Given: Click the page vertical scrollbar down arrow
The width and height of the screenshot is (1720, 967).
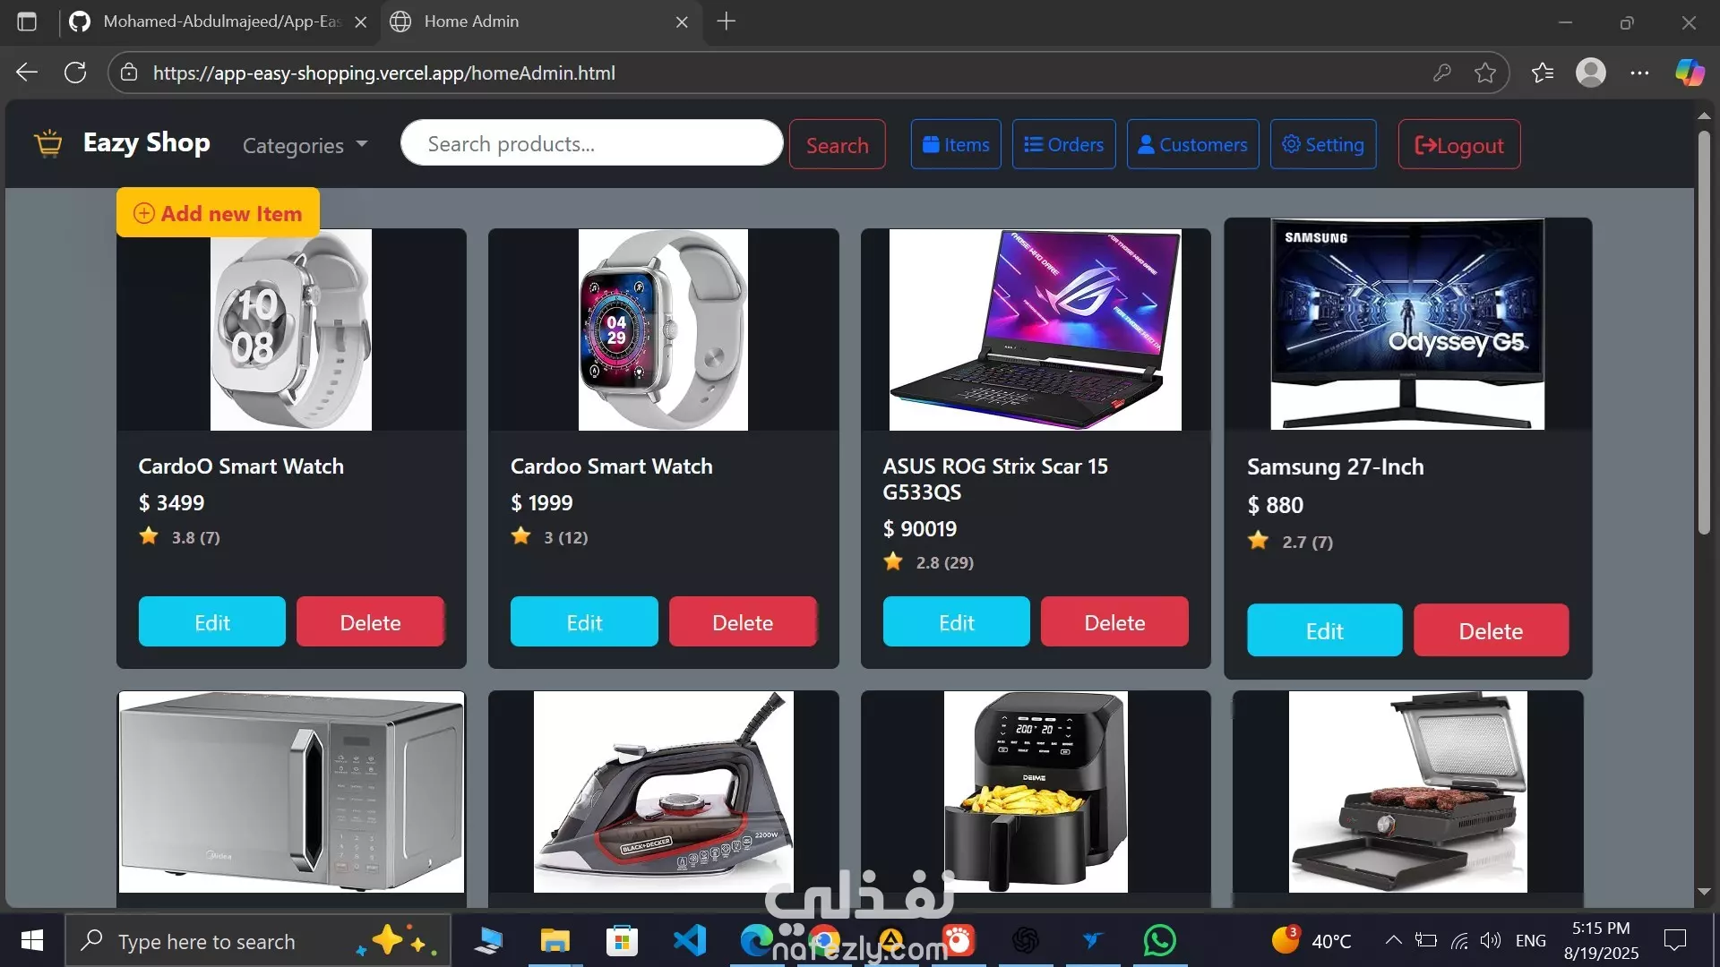Looking at the screenshot, I should pyautogui.click(x=1704, y=892).
